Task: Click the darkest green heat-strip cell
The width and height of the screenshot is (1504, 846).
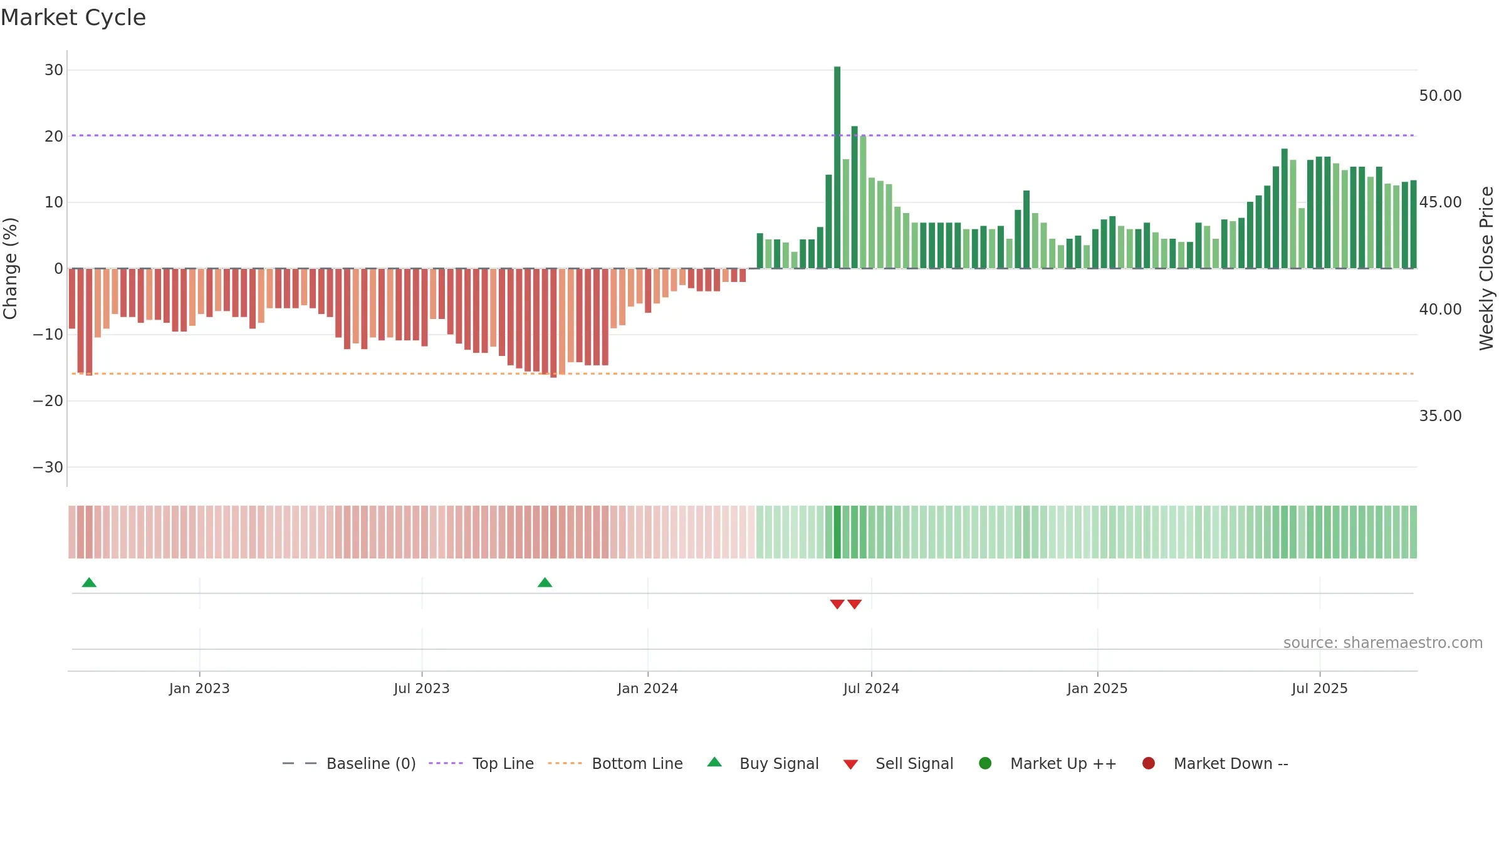Action: (837, 532)
